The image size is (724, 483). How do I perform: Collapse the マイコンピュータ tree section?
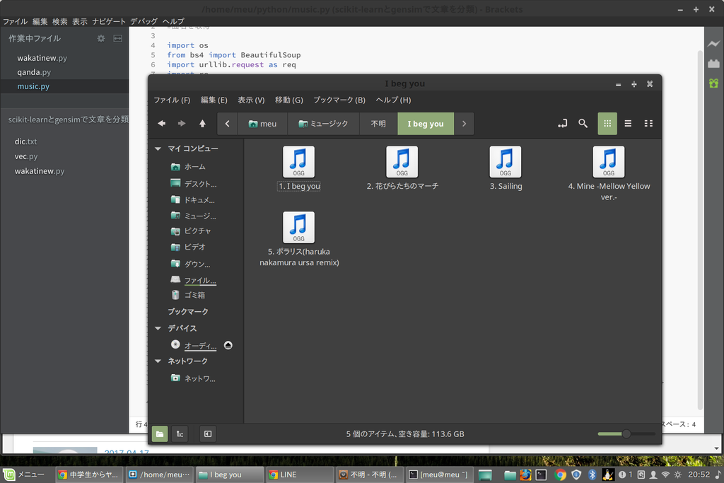(x=157, y=149)
